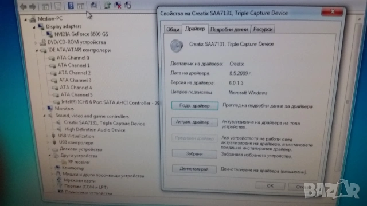Click the signer value Microsoft Windows
Screen dimensions: 367x206
[248, 93]
